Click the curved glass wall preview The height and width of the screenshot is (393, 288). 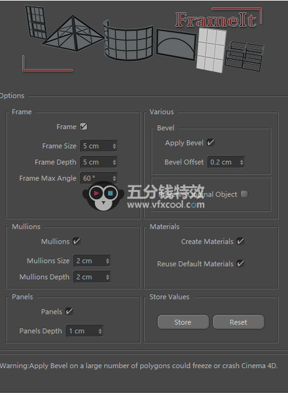point(128,41)
